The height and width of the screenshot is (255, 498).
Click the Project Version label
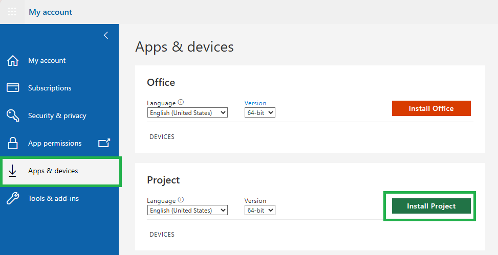(255, 201)
